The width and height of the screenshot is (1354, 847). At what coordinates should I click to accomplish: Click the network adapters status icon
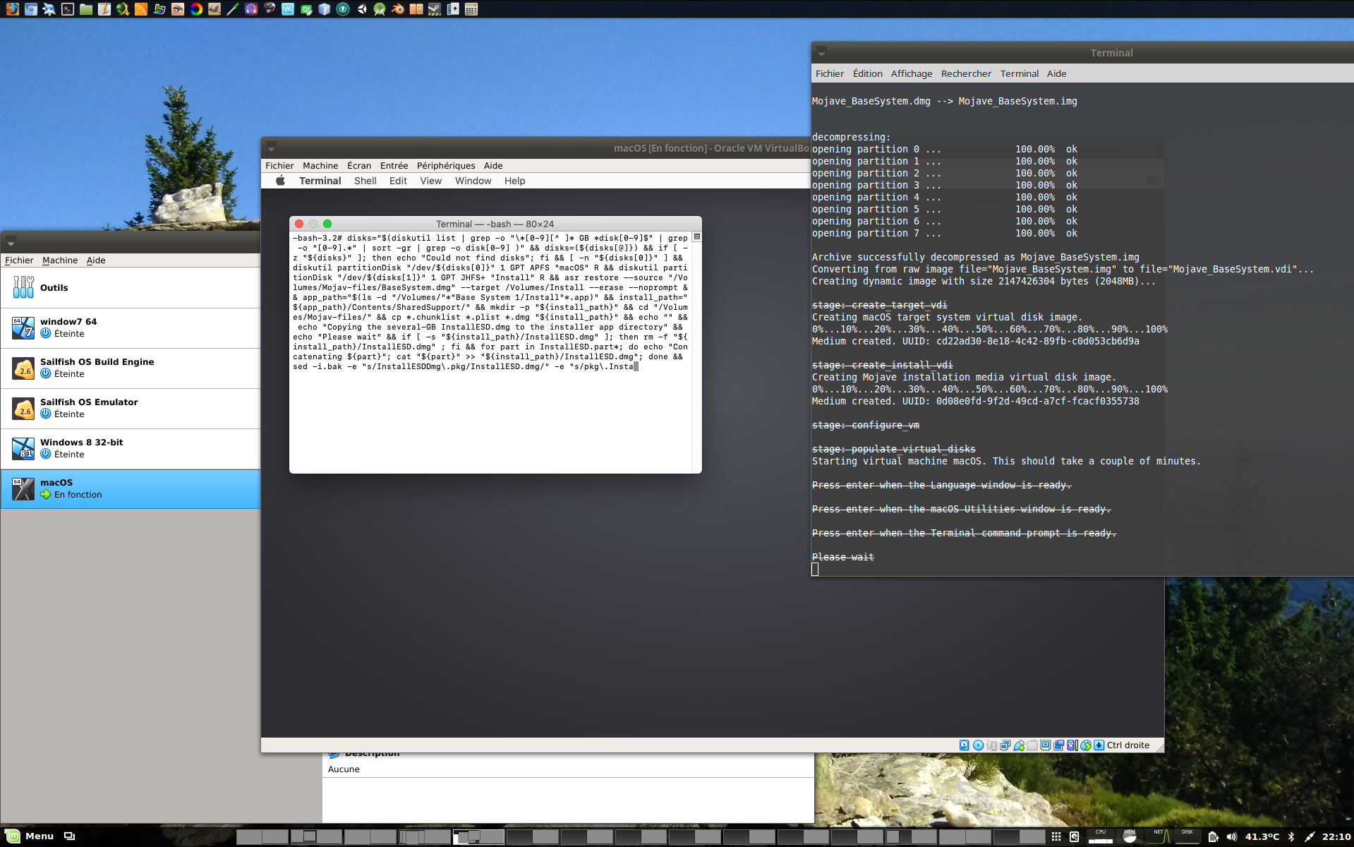1005,745
